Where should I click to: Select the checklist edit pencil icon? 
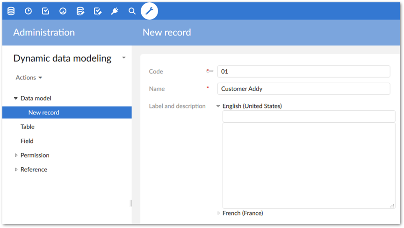pos(98,11)
